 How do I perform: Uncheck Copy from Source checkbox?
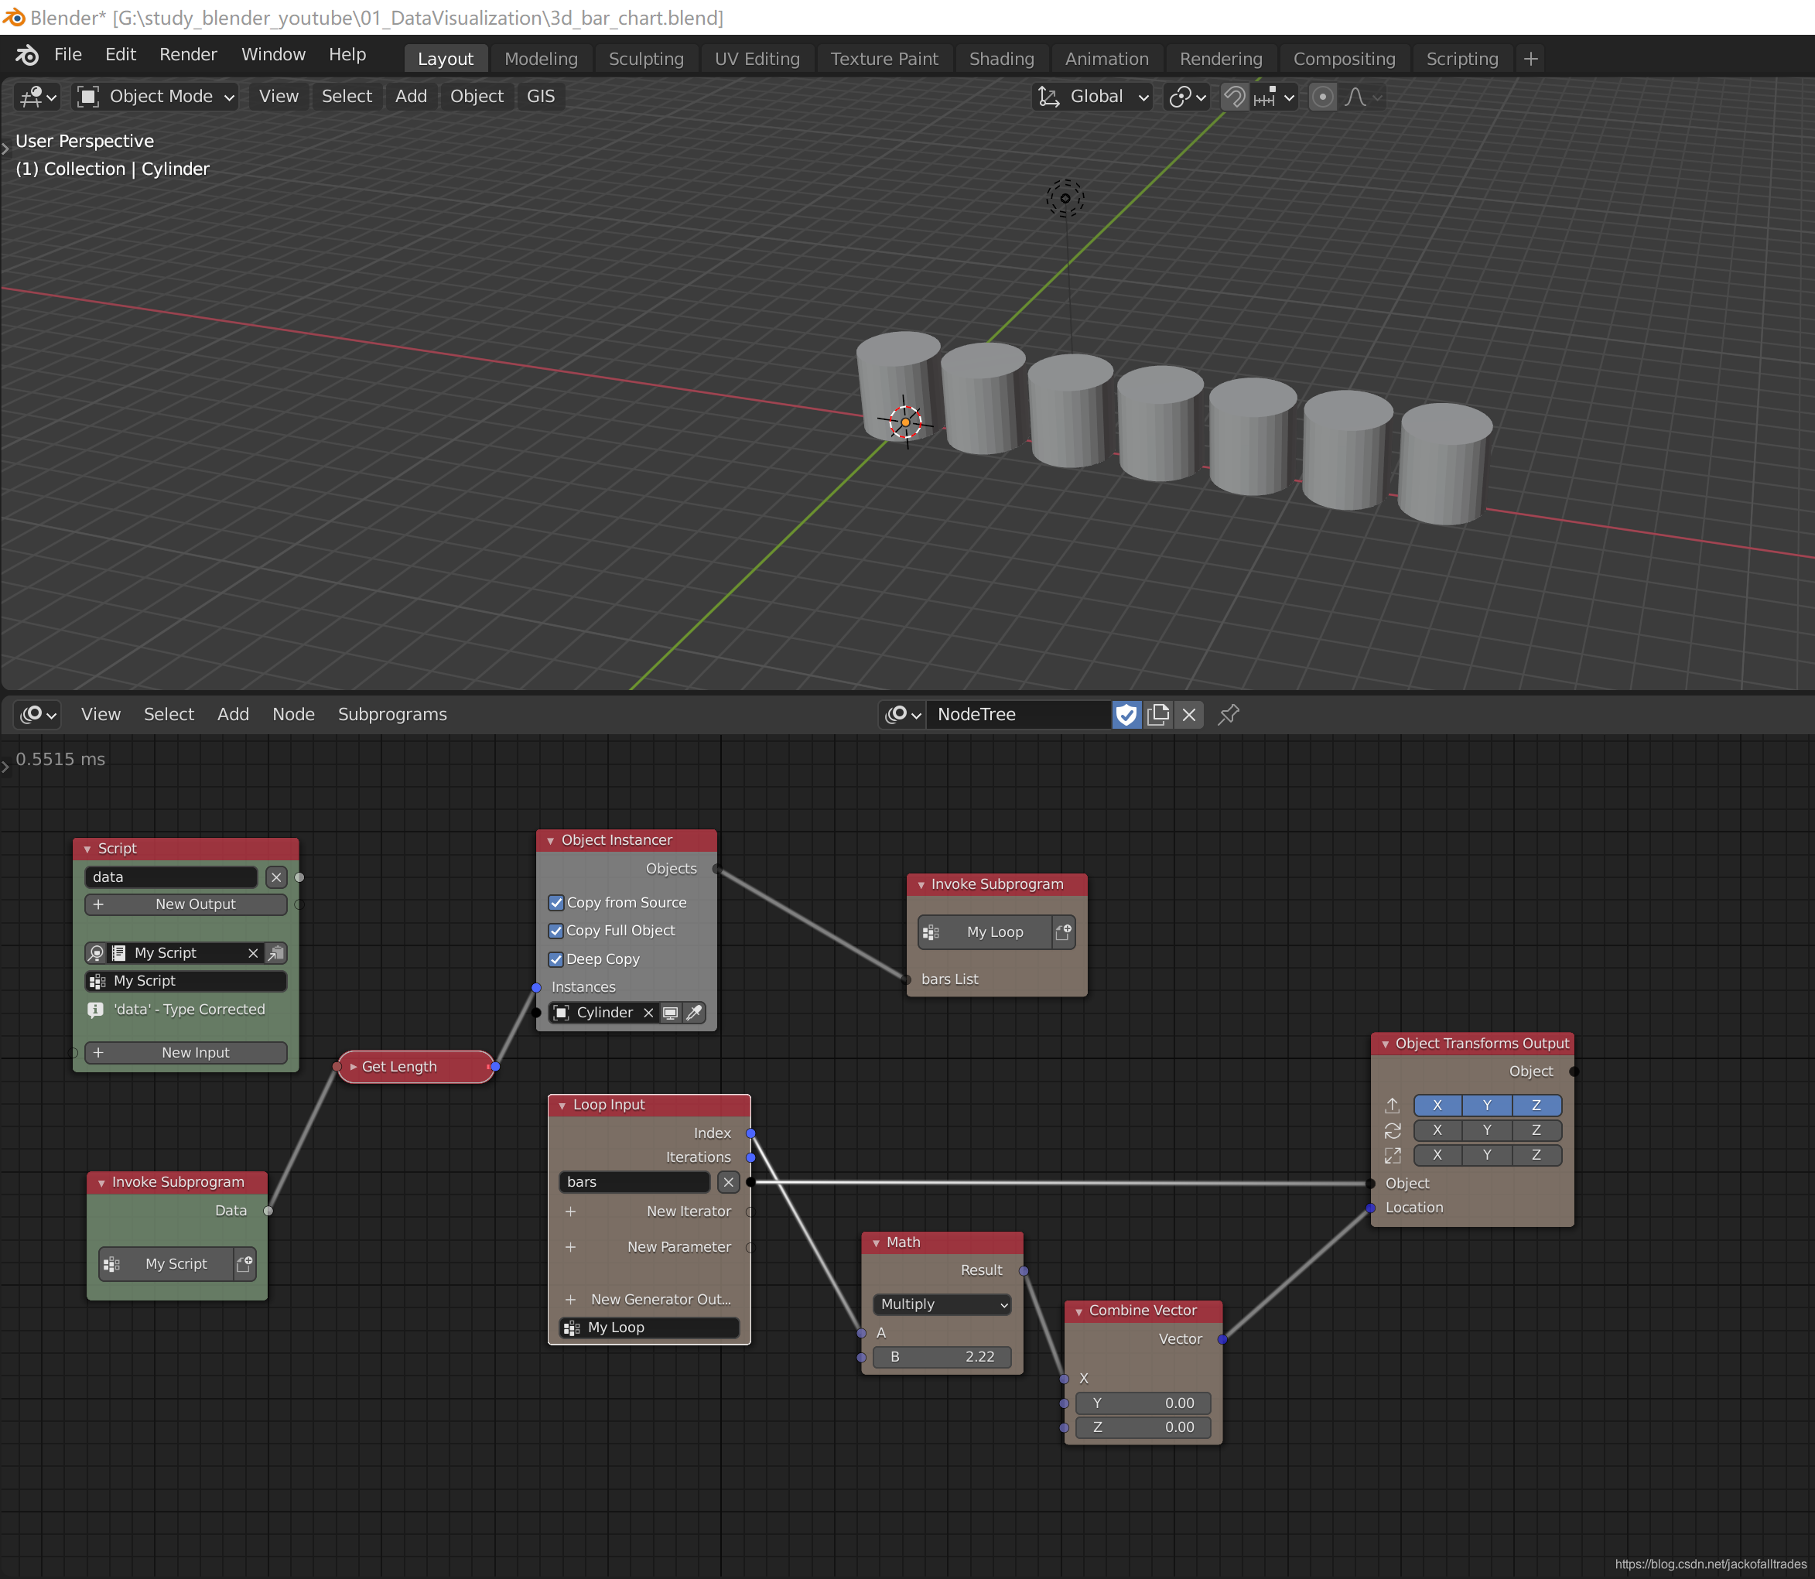click(x=556, y=902)
